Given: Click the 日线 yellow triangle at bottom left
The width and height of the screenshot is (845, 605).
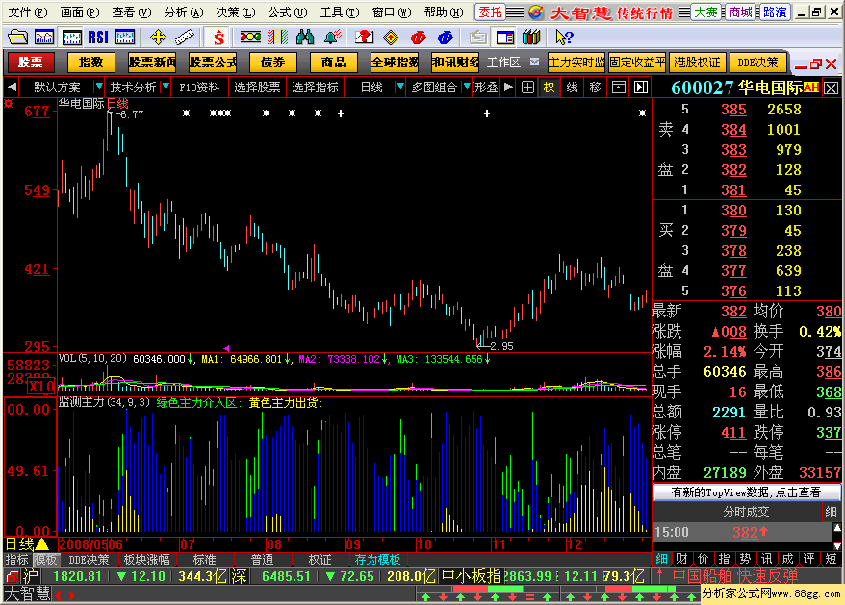Looking at the screenshot, I should 42,544.
